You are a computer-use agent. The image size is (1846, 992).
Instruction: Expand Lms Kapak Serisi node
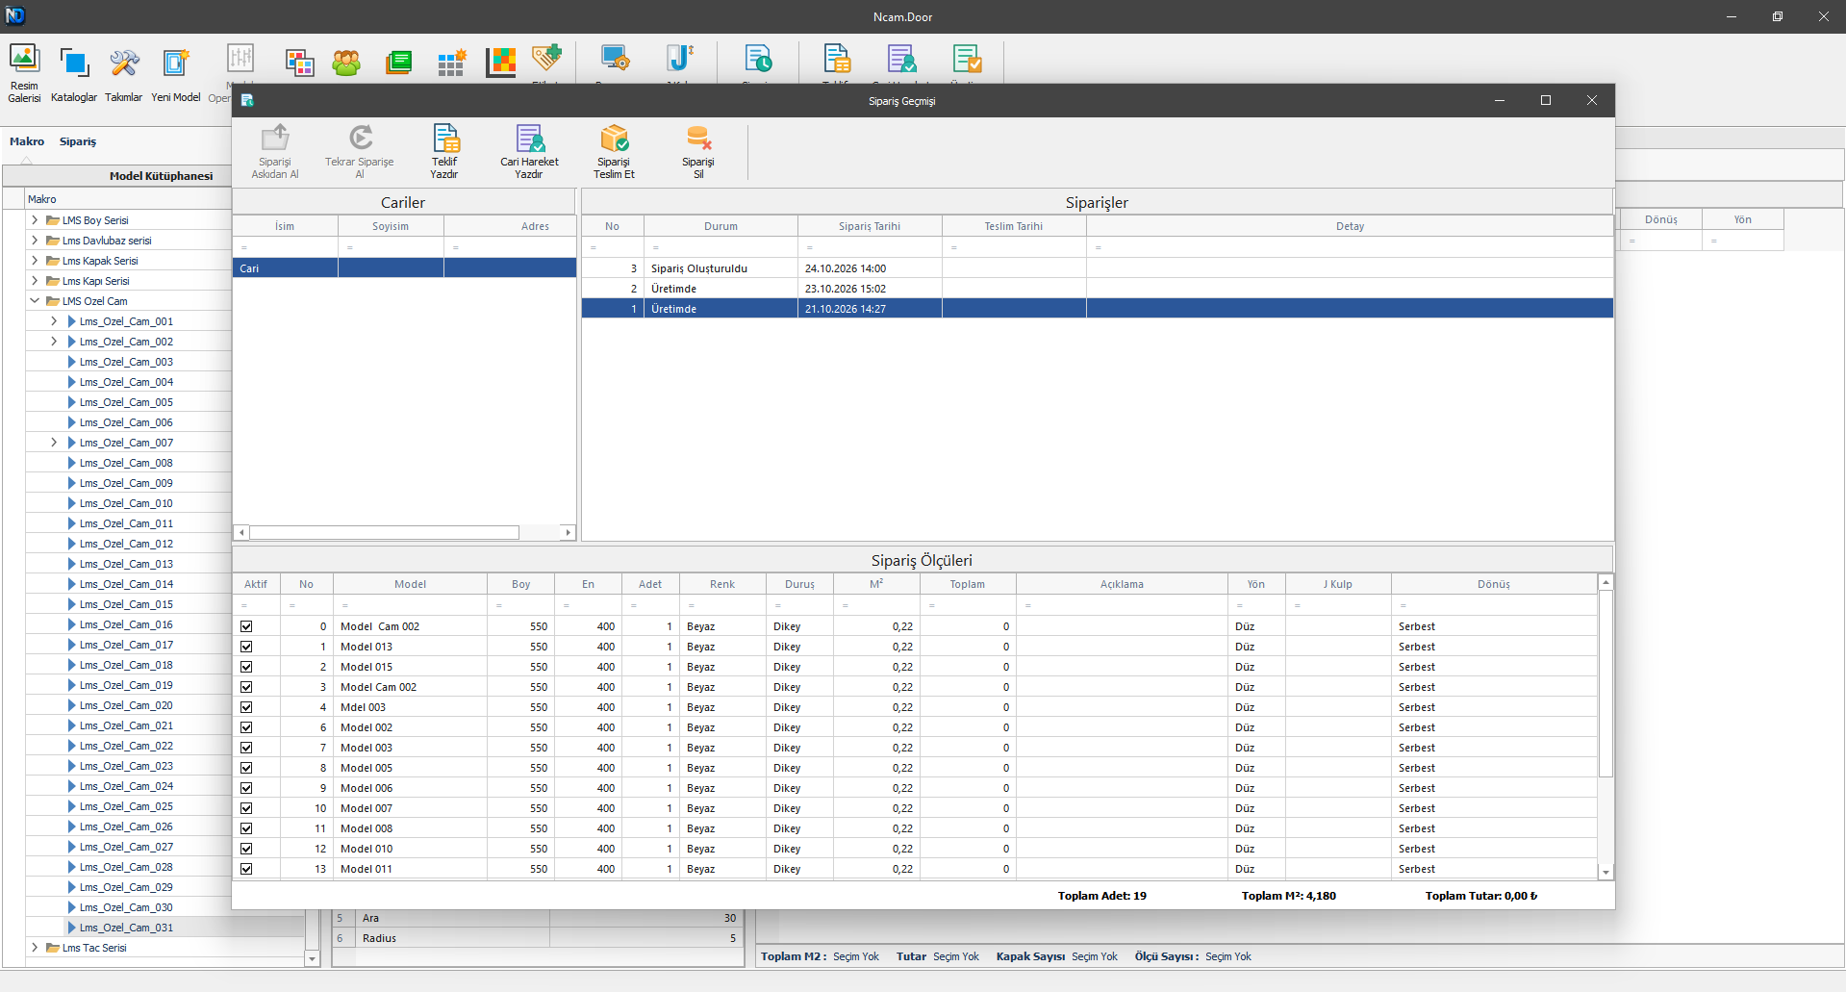click(35, 261)
